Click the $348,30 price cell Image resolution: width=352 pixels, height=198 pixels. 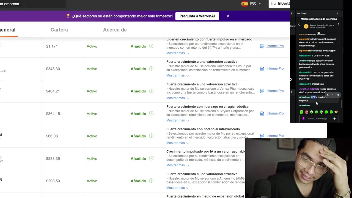click(x=53, y=69)
